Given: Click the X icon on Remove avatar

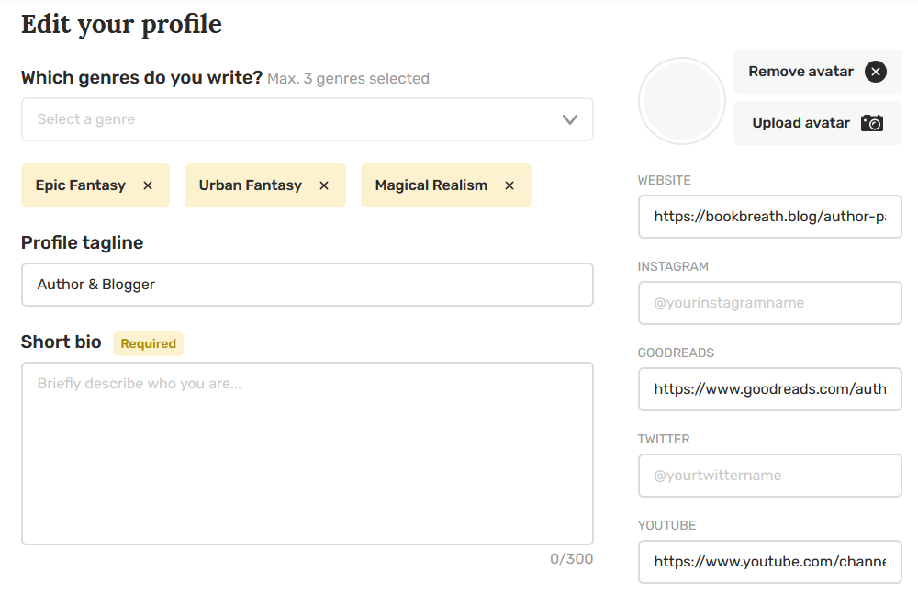Looking at the screenshot, I should (x=876, y=72).
